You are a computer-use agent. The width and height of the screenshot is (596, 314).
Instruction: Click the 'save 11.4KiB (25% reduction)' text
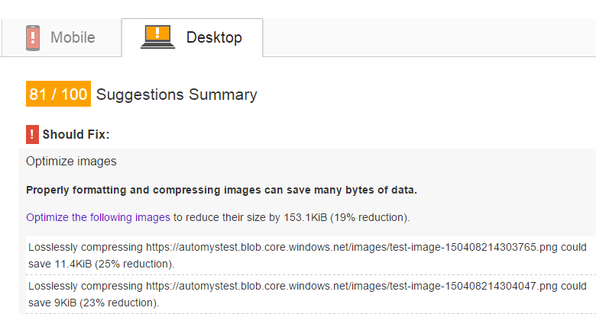pyautogui.click(x=102, y=264)
